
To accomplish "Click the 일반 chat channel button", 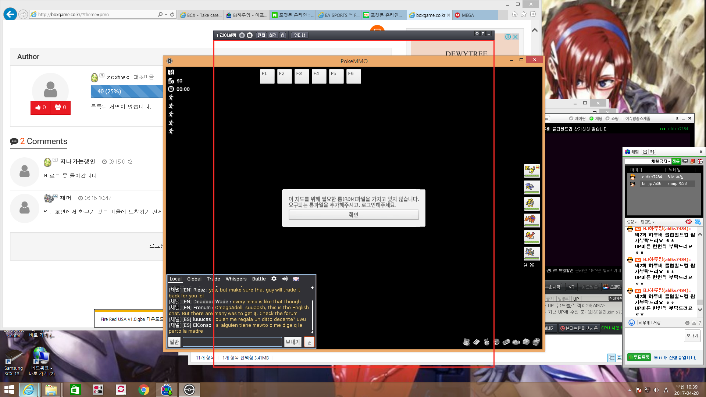I will tap(174, 342).
